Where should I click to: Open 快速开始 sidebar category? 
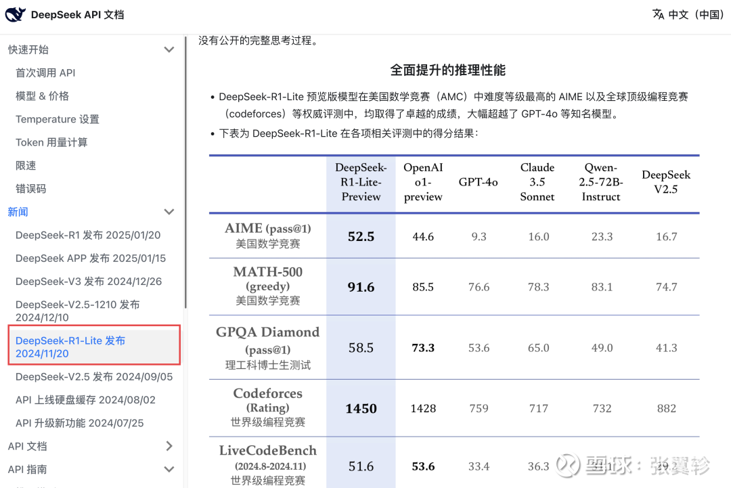click(x=28, y=49)
